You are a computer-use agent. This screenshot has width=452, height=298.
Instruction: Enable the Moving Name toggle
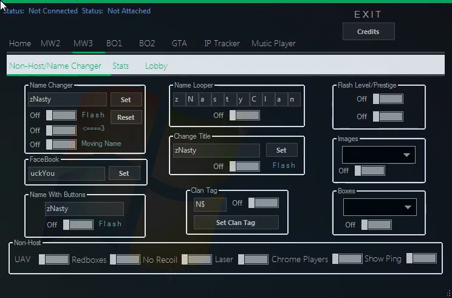point(61,144)
